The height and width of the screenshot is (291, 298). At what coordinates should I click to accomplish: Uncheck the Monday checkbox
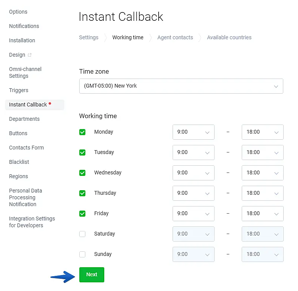click(x=82, y=132)
